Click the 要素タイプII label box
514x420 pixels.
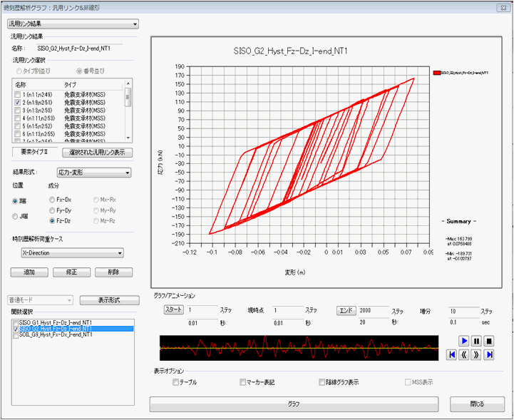pos(35,152)
